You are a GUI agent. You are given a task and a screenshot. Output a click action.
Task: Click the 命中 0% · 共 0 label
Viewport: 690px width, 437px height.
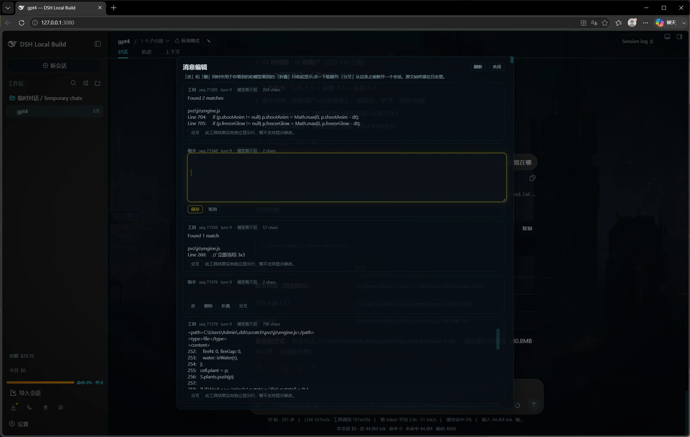(x=90, y=383)
